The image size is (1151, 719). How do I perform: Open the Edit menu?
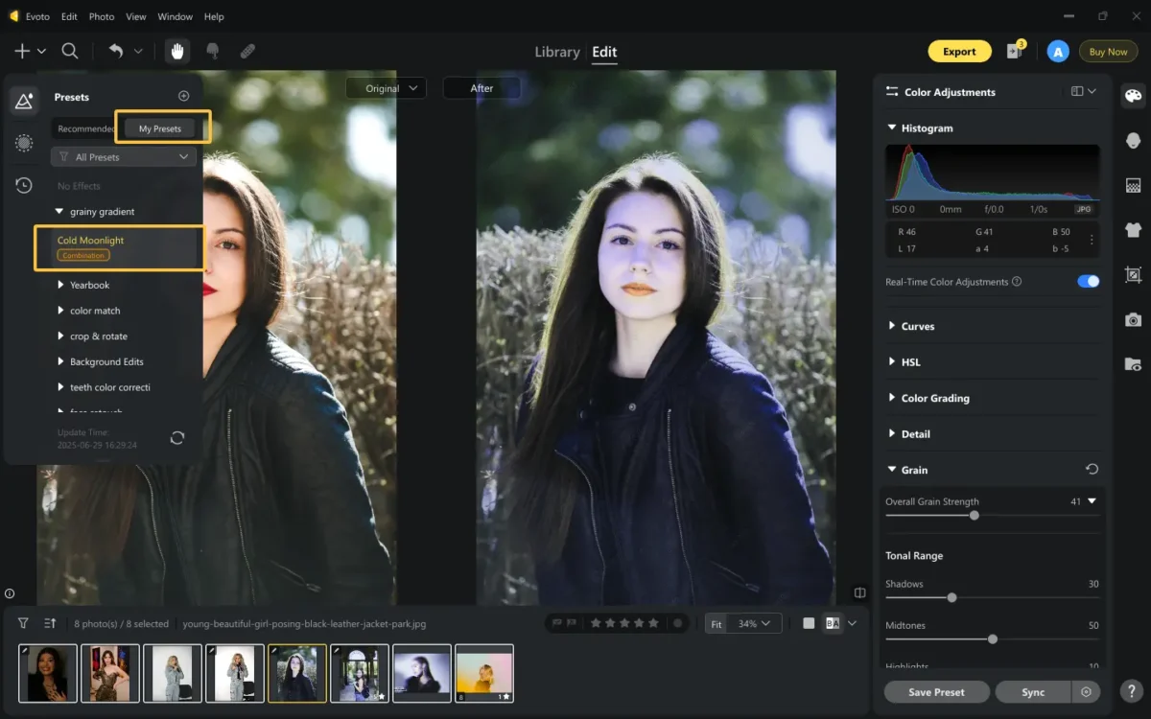[69, 16]
